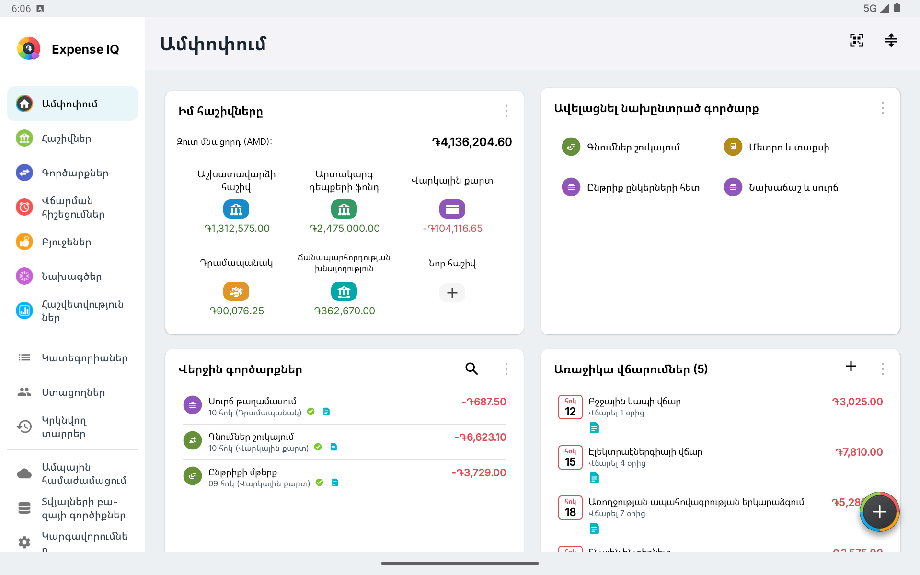Screen dimensions: 920x575
Task: Open the Գնումներ շուկայում recent transaction row
Action: point(344,441)
